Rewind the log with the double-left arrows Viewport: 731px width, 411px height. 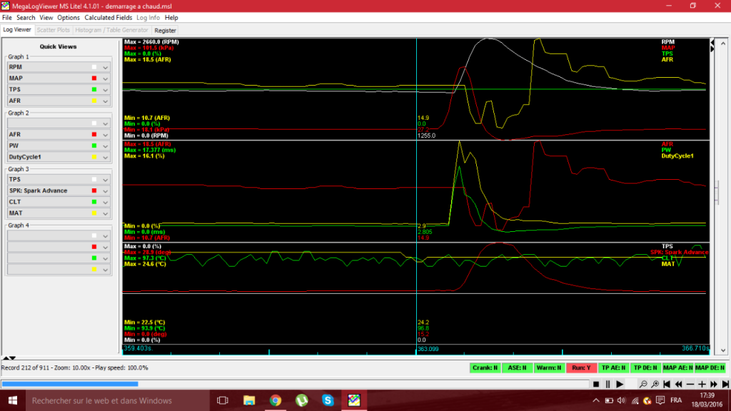(x=678, y=385)
